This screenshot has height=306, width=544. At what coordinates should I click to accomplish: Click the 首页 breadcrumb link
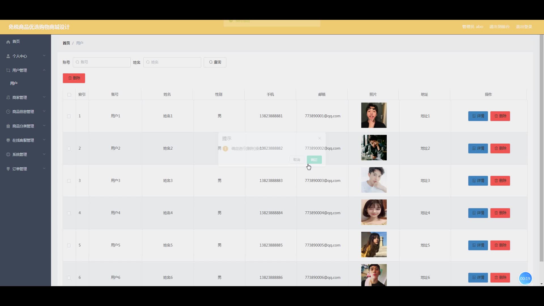pyautogui.click(x=66, y=43)
